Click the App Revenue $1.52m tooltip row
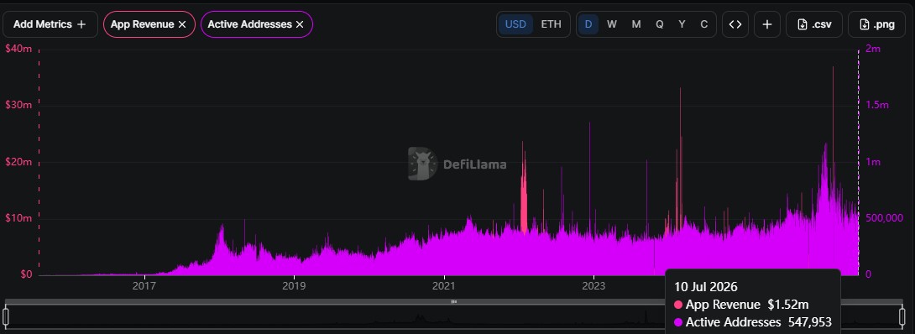 click(742, 305)
